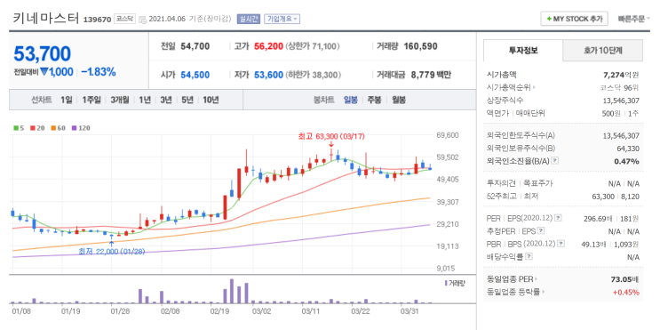Select the 3개월 line chart
This screenshot has width=660, height=330.
120,101
